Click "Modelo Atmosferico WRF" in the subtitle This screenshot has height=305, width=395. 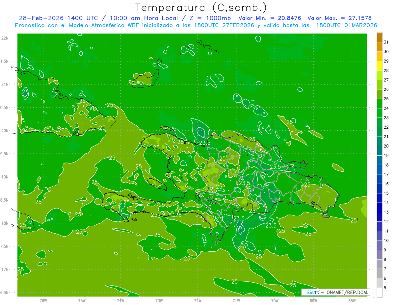102,25
